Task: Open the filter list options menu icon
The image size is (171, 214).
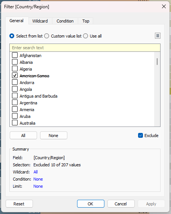Action: coord(158,36)
